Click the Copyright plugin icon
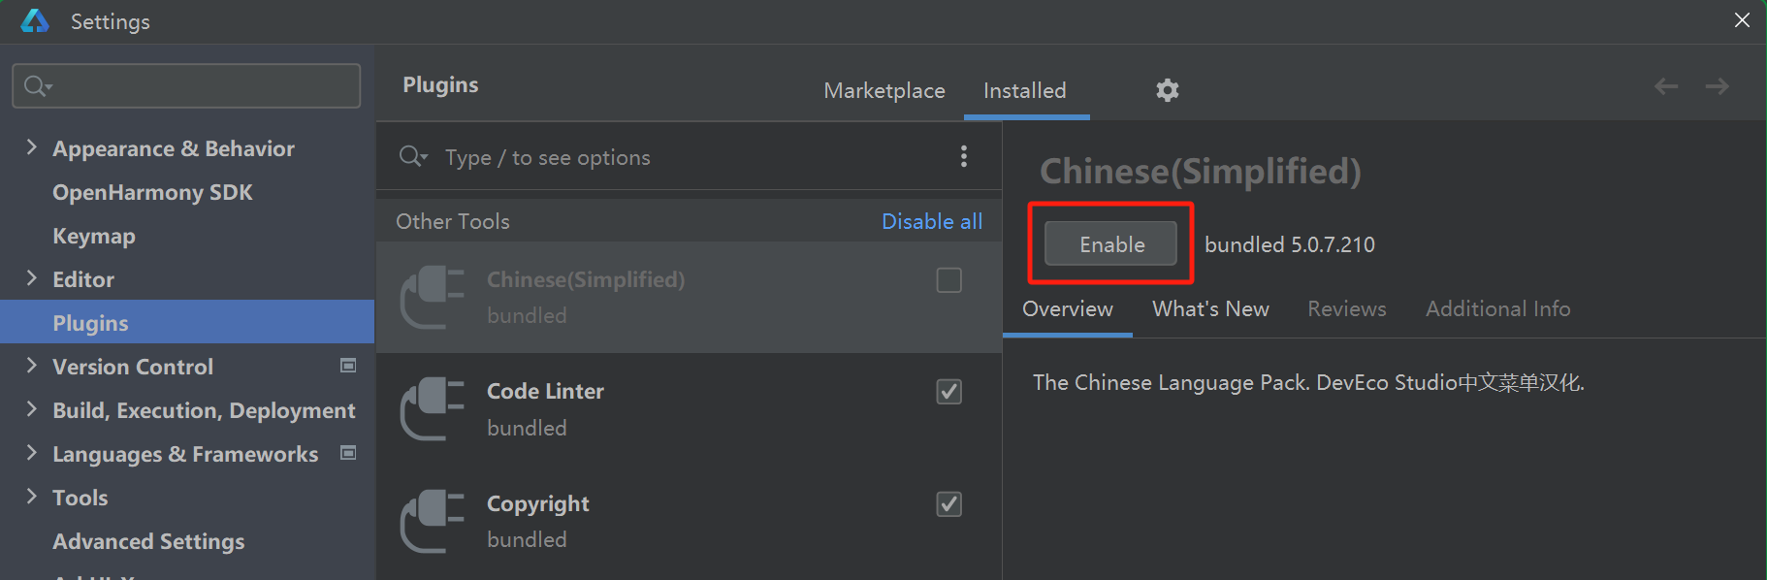 click(433, 521)
